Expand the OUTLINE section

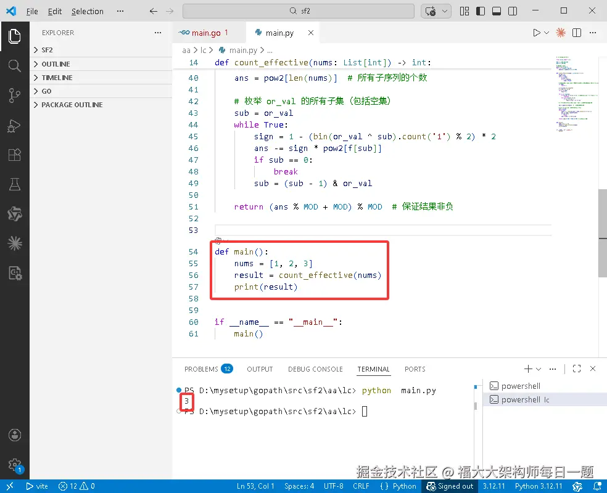[101, 64]
